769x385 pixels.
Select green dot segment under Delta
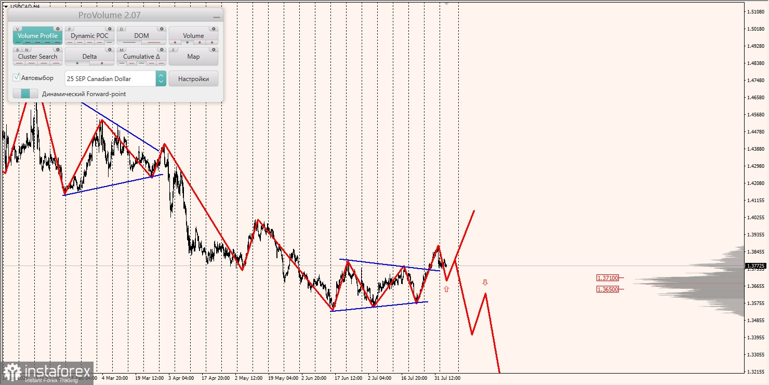(x=77, y=63)
